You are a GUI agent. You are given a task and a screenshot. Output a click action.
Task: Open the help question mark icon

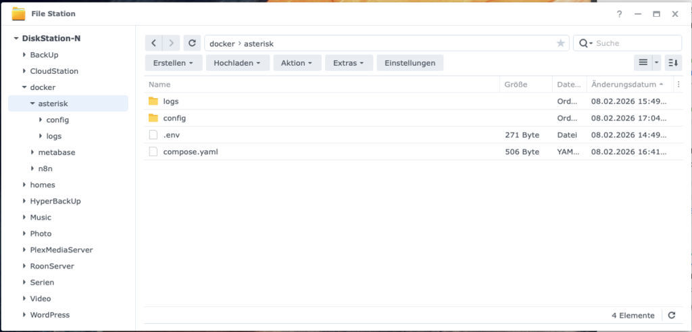tap(619, 14)
